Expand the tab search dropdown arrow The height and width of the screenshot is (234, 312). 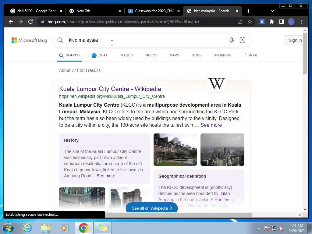click(x=272, y=11)
